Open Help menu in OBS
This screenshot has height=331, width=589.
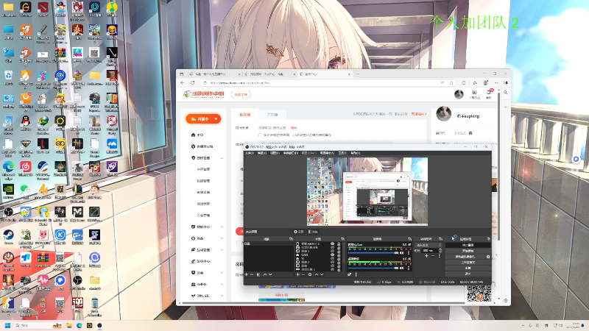[x=355, y=153]
